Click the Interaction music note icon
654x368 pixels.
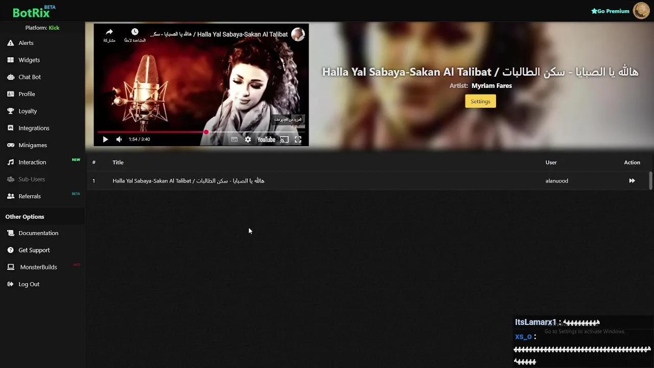(10, 162)
